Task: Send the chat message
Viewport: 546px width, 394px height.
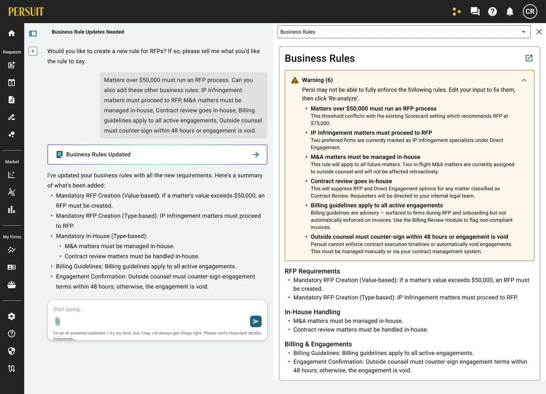Action: tap(256, 321)
